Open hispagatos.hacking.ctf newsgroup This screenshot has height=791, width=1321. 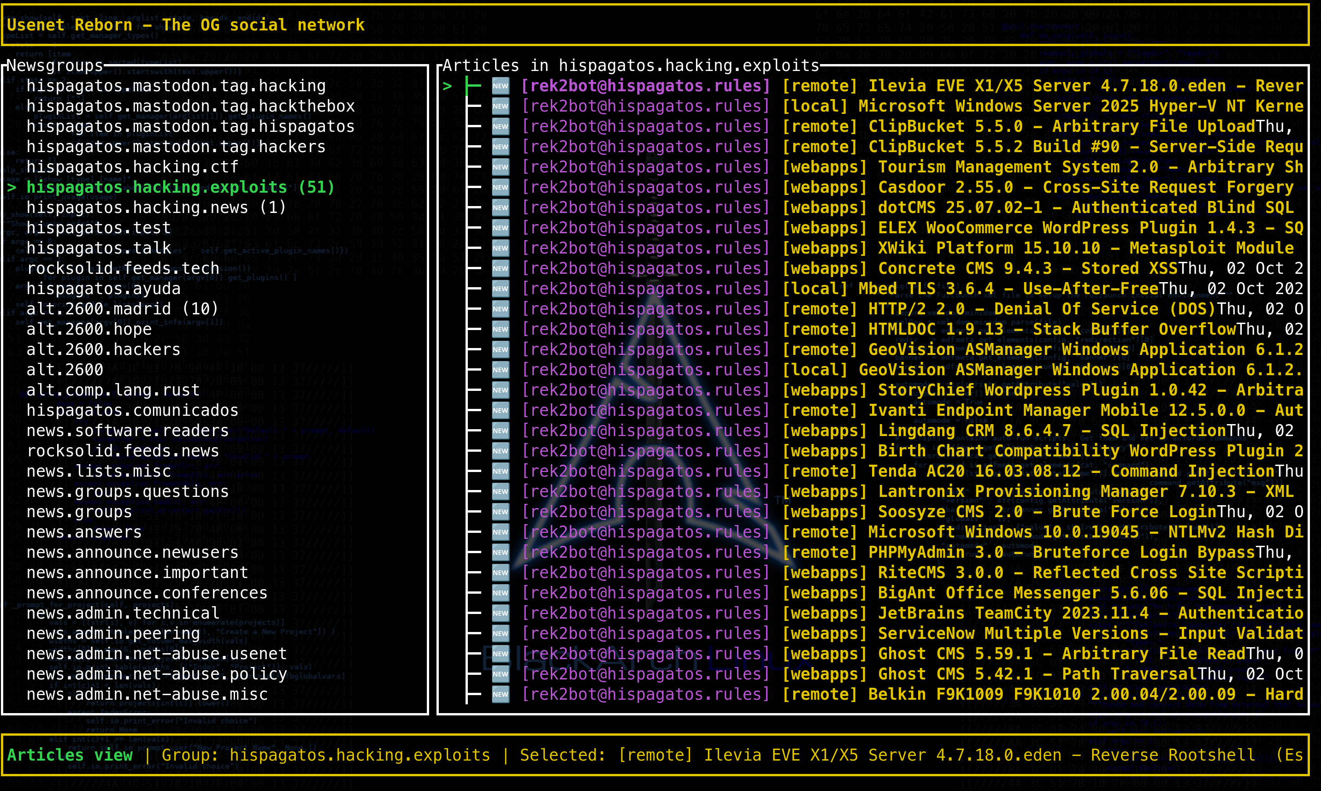pos(132,167)
